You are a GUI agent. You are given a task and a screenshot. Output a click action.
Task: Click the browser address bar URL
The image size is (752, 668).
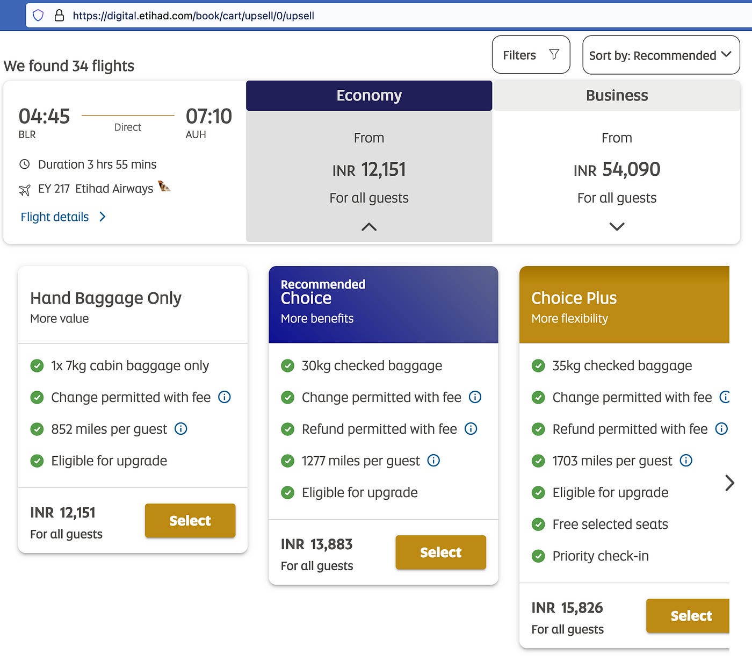pyautogui.click(x=193, y=16)
